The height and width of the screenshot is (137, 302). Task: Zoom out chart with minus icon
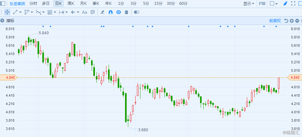pos(297,21)
